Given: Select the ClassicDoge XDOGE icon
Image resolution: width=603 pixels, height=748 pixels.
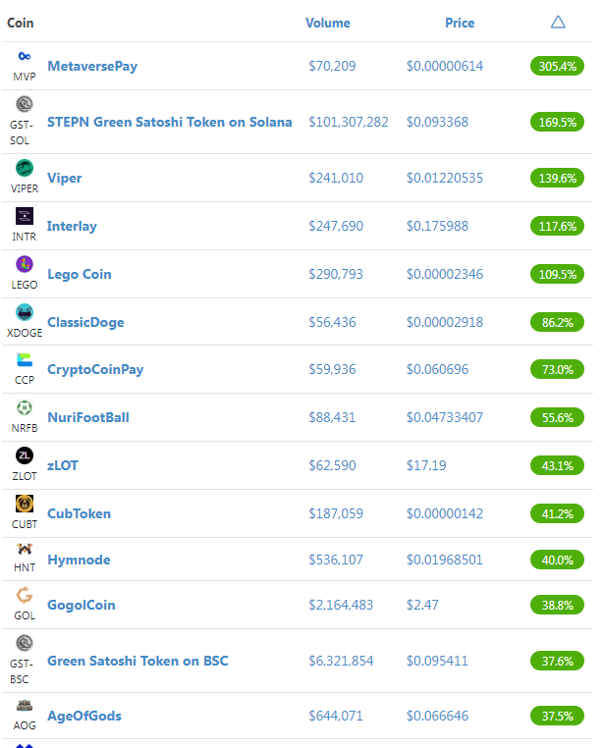Looking at the screenshot, I should (25, 312).
